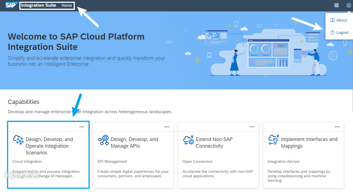This screenshot has width=353, height=192.
Task: Click the dashboard illustration in the banner
Action: (x=269, y=53)
